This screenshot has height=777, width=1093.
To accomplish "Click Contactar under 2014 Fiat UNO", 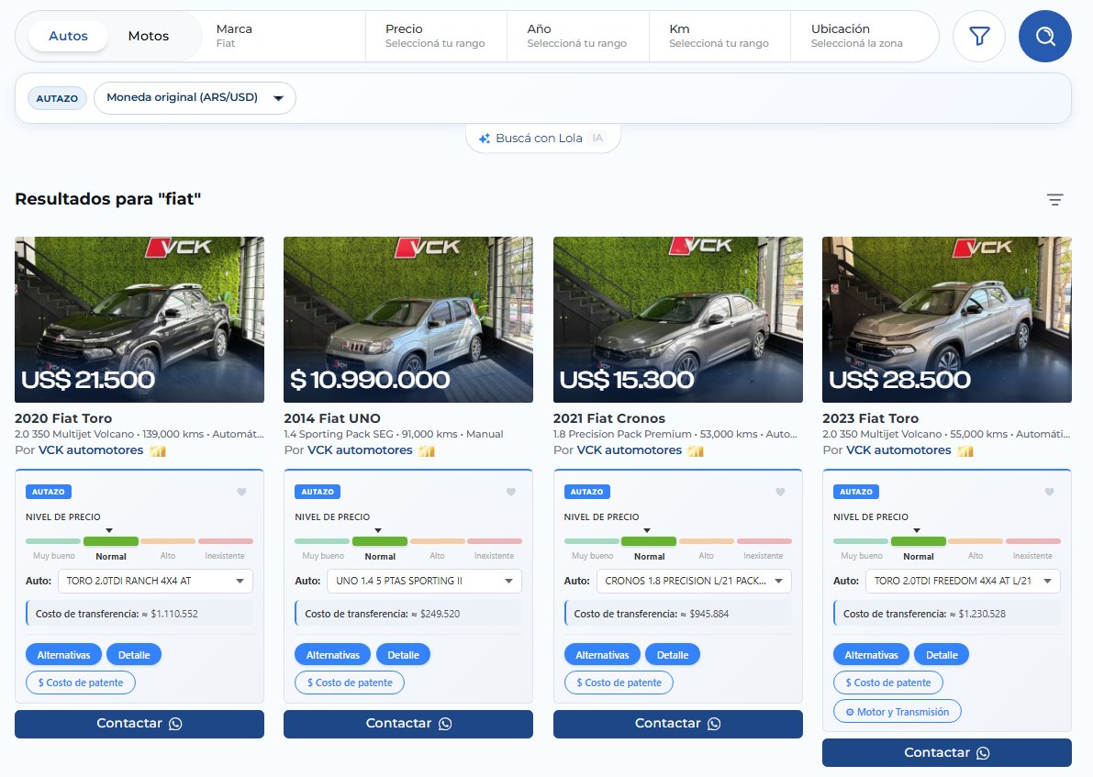I will click(408, 724).
